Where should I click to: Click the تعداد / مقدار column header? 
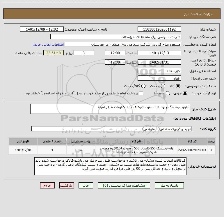pos(52,142)
